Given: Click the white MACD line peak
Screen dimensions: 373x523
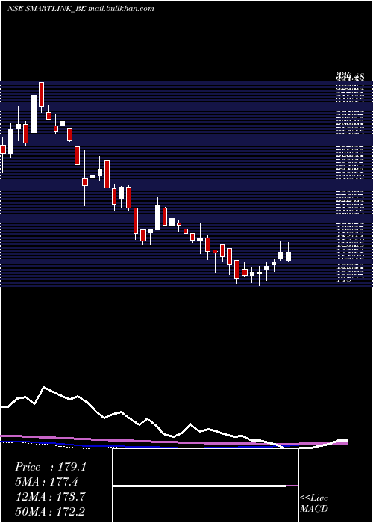Looking at the screenshot, I should (43, 387).
